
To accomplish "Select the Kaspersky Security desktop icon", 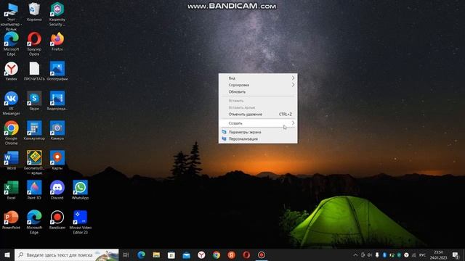I will click(57, 14).
